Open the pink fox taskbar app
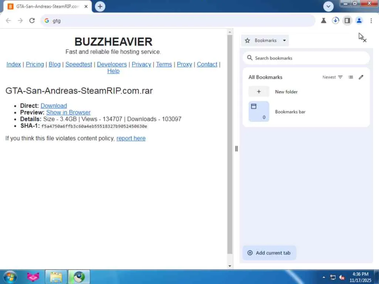379x284 pixels. pos(33,277)
